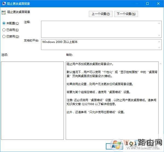
Task: Click the policy setting icon beside the heading
Action: [4, 12]
